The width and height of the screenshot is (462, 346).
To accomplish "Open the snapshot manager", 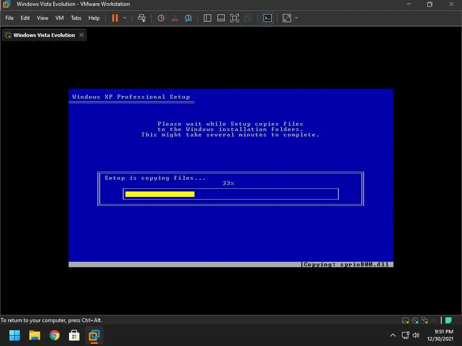I will click(188, 18).
